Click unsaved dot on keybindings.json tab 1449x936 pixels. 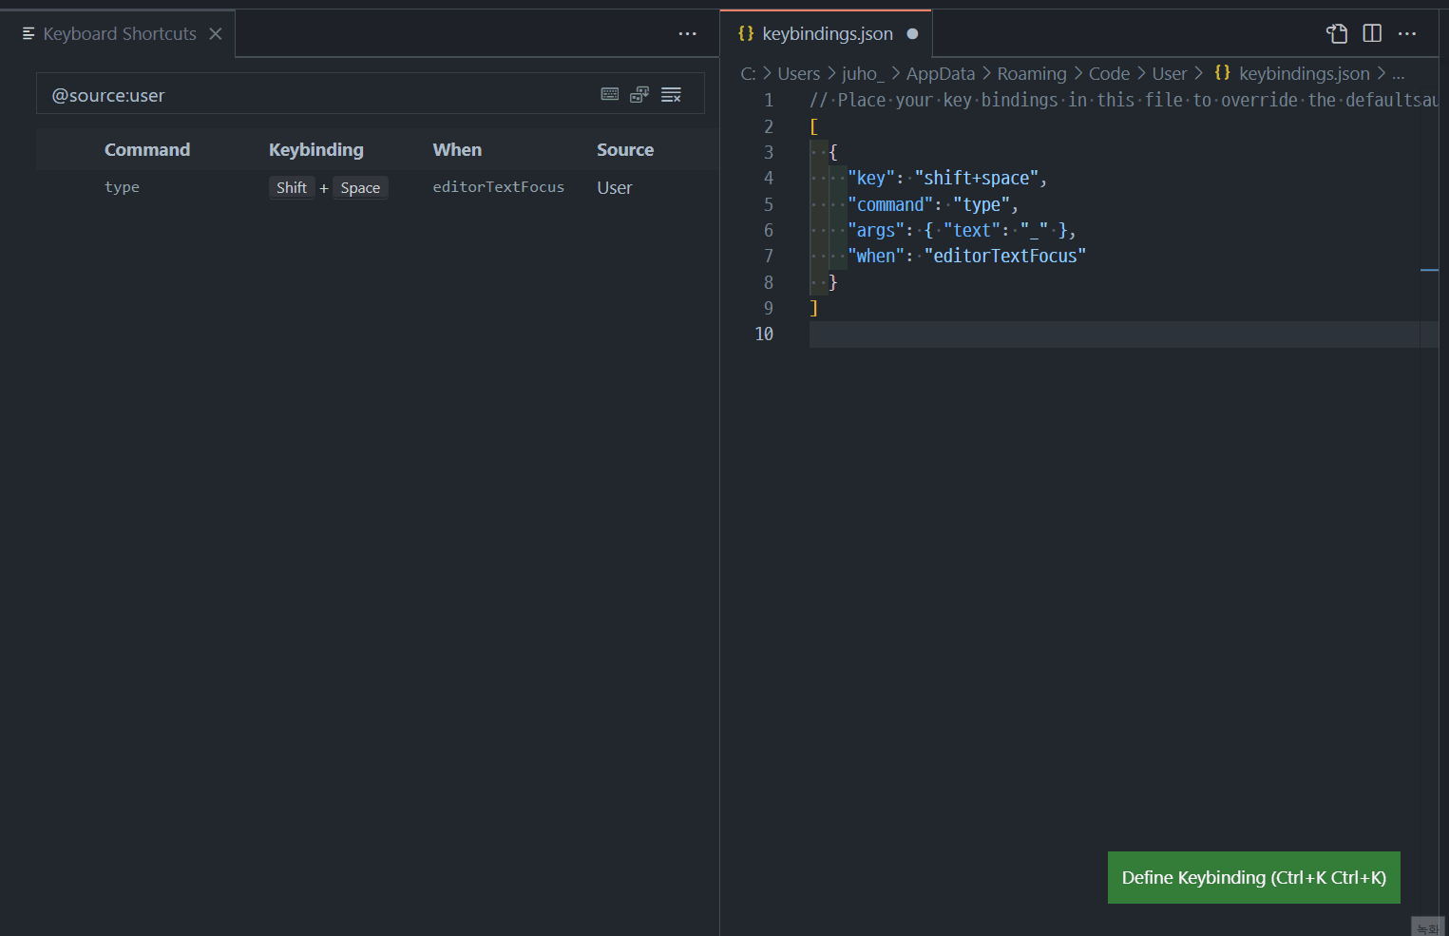click(x=912, y=34)
